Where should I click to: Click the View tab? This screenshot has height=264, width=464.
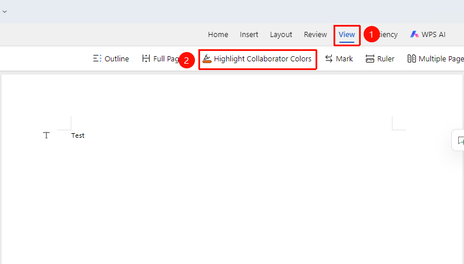pos(346,35)
